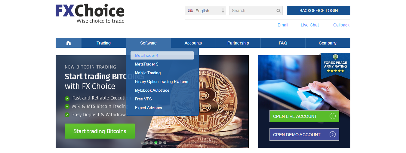The height and width of the screenshot is (153, 406).
Task: Select the active green carousel dot
Action: pyautogui.click(x=156, y=142)
